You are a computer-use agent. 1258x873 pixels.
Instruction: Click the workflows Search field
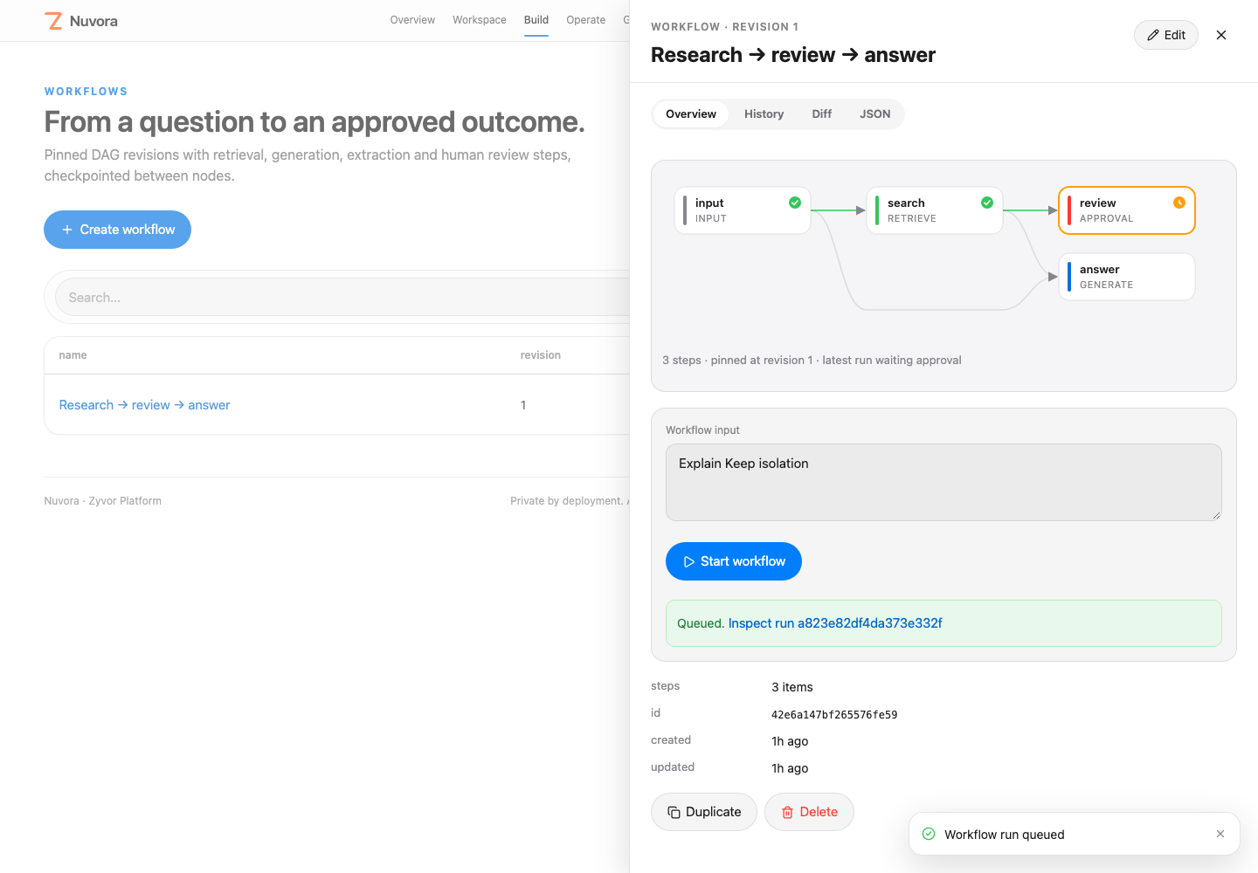[x=342, y=298]
